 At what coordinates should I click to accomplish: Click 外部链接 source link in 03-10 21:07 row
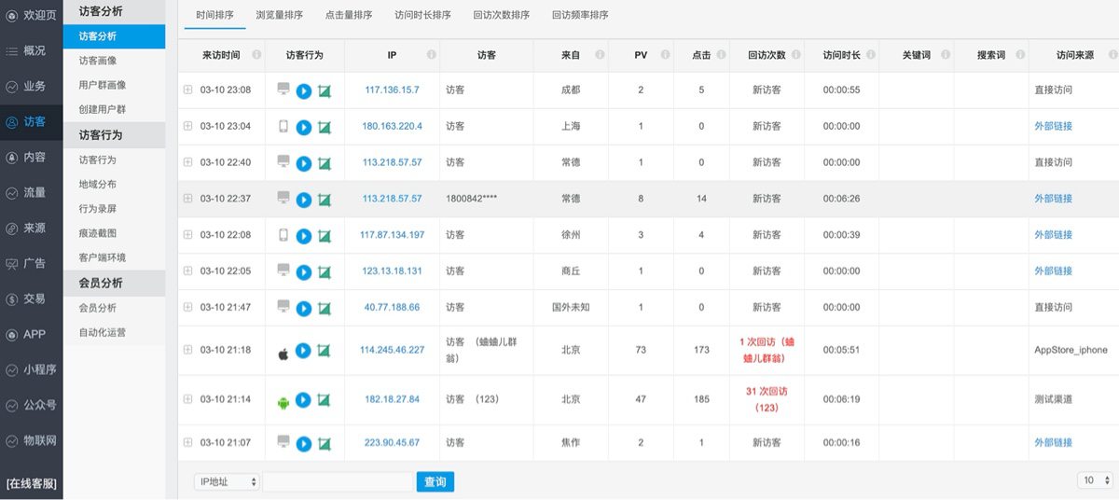click(x=1053, y=442)
